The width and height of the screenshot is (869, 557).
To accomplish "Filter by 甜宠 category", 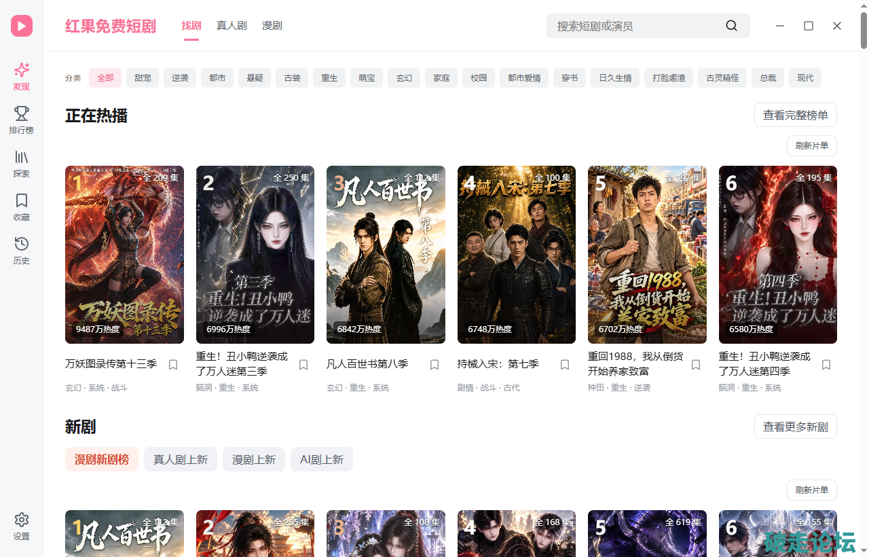I will click(143, 78).
